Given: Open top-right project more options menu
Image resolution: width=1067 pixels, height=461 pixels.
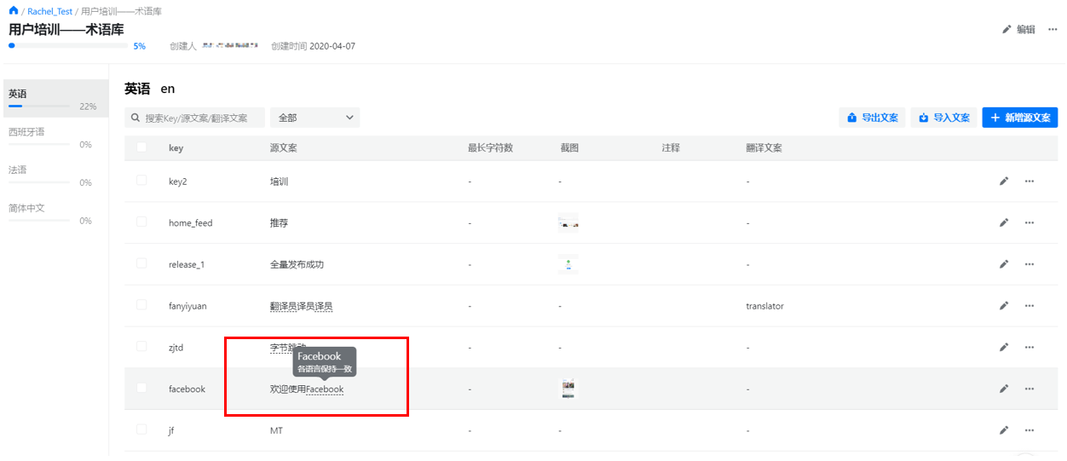Looking at the screenshot, I should [1053, 29].
